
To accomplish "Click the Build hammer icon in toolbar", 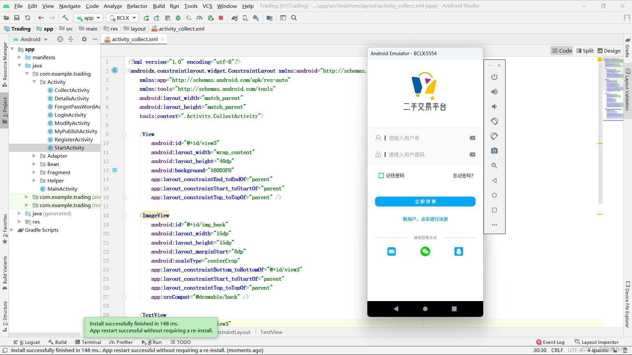I will click(65, 18).
